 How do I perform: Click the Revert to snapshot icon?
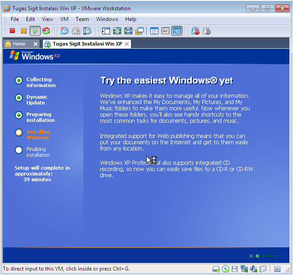(x=76, y=31)
